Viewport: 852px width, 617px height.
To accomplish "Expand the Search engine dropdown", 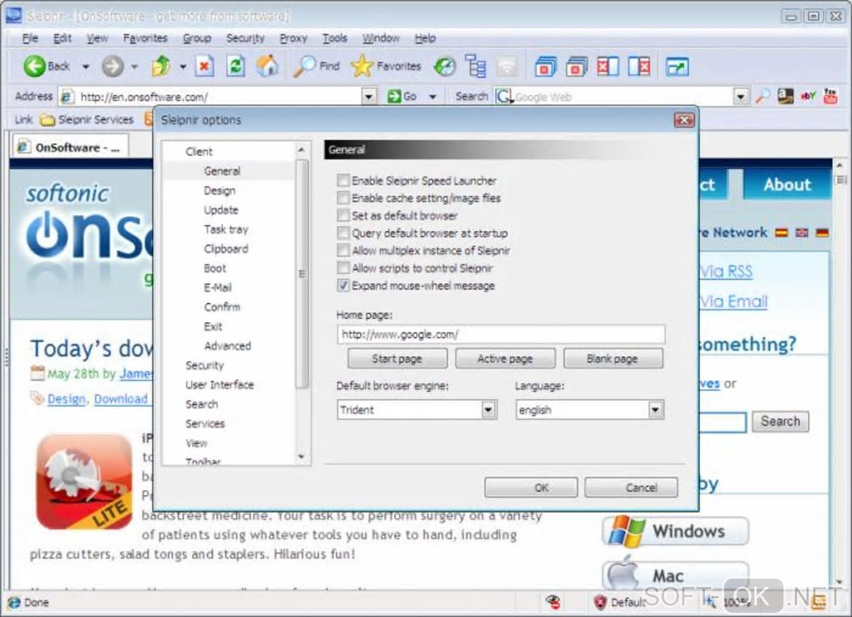I will pos(740,97).
